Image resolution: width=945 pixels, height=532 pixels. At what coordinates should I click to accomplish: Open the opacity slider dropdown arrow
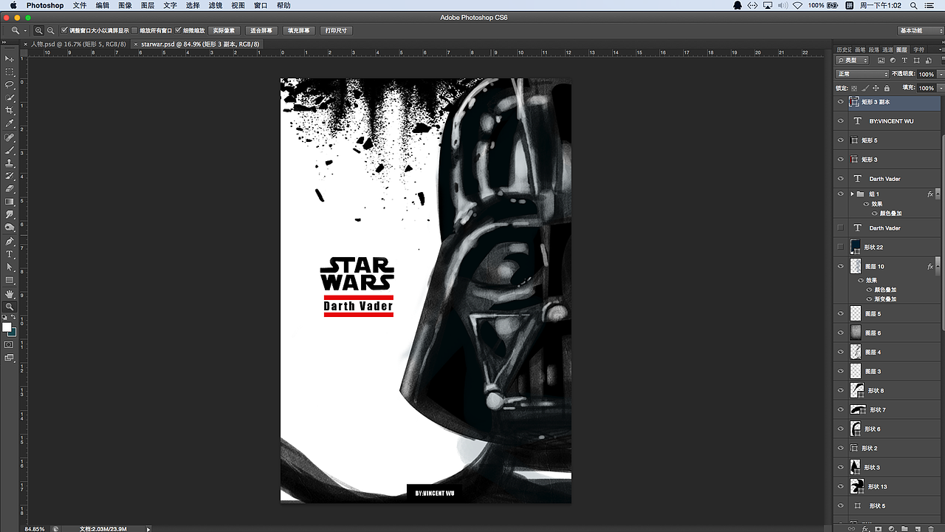pos(941,74)
